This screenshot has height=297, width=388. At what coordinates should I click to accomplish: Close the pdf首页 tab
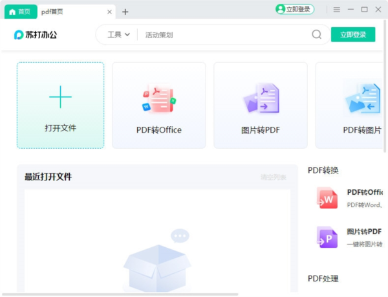coord(109,12)
